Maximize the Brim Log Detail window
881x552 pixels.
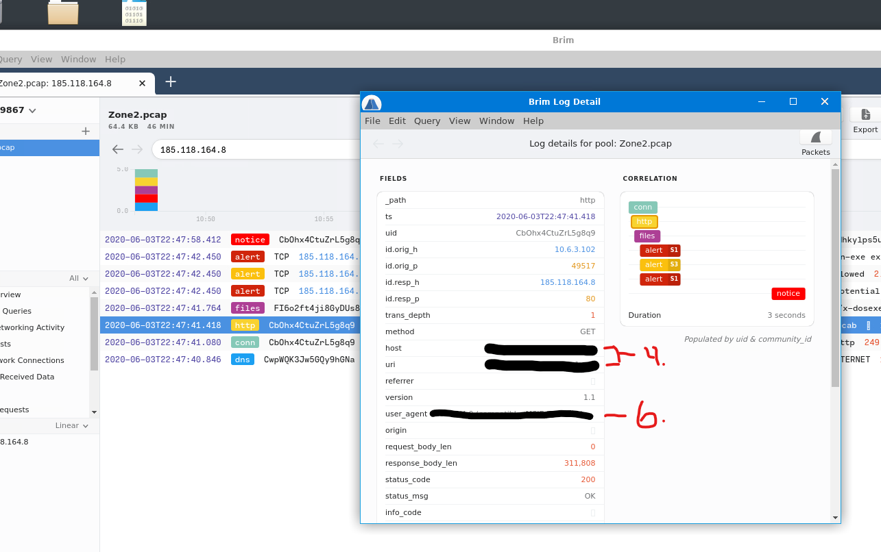tap(793, 101)
